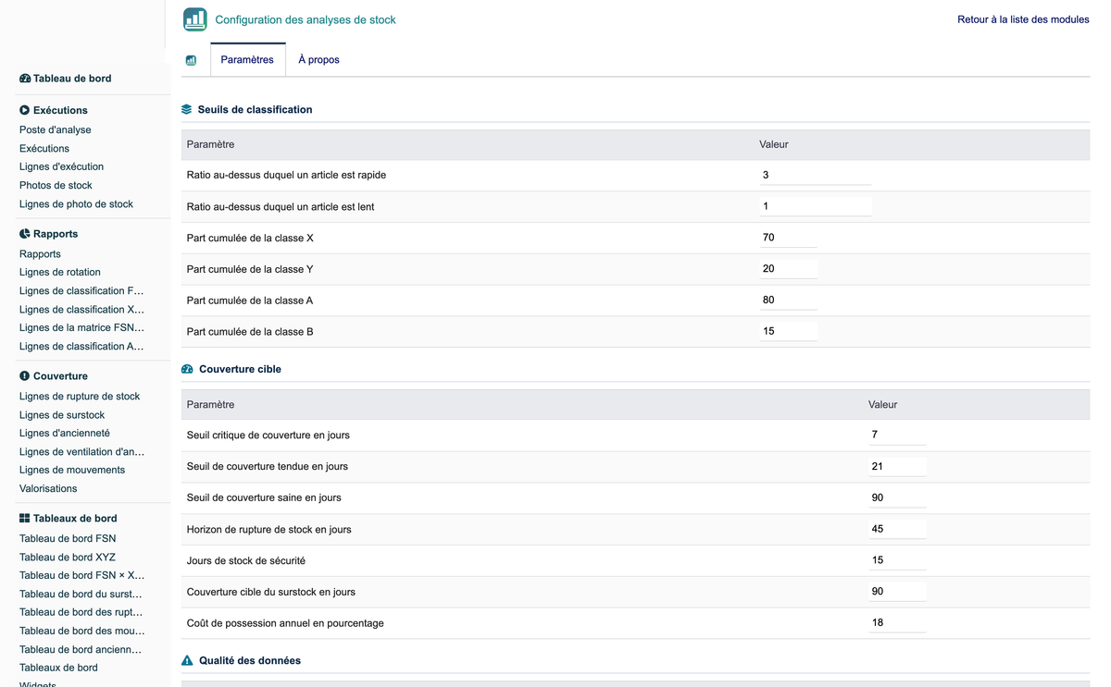Screen dimensions: 1111x687
Task: Open Lignes de surstock link
Action: [62, 415]
